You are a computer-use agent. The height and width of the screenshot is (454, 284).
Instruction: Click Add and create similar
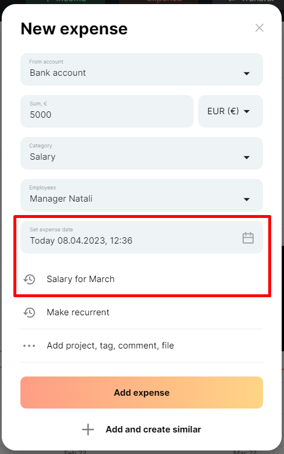click(153, 430)
